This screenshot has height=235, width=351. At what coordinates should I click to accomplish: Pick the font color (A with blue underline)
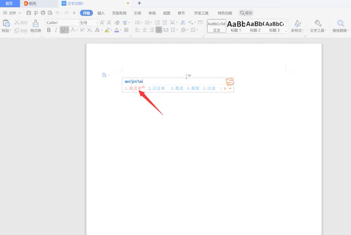117,30
